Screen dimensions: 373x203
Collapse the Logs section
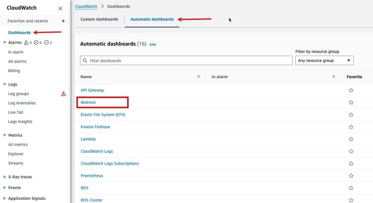4,84
